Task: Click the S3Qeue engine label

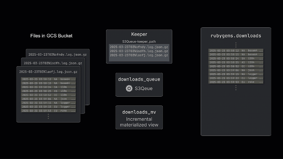Action: pyautogui.click(x=144, y=89)
